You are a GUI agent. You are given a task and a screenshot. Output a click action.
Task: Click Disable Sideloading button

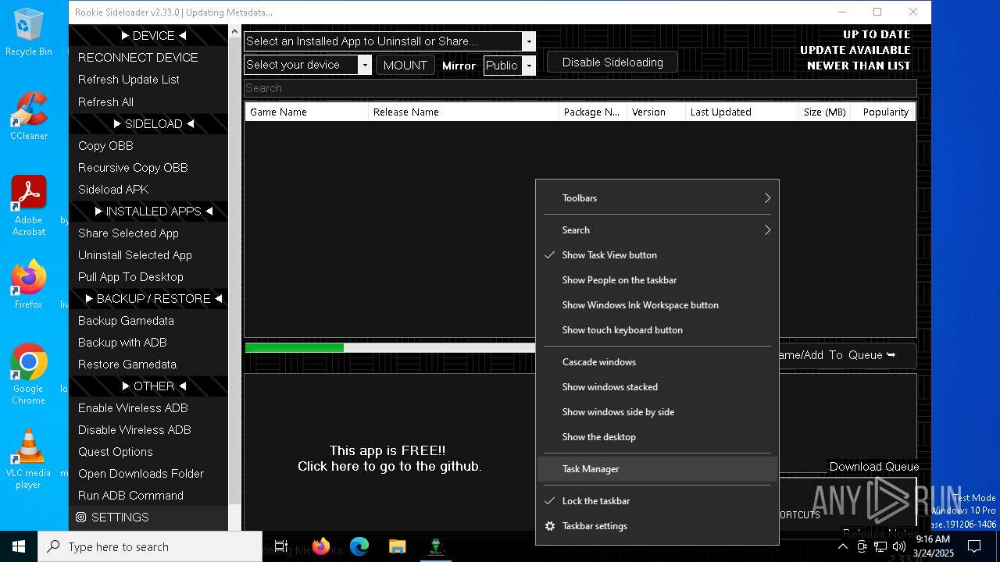[612, 62]
